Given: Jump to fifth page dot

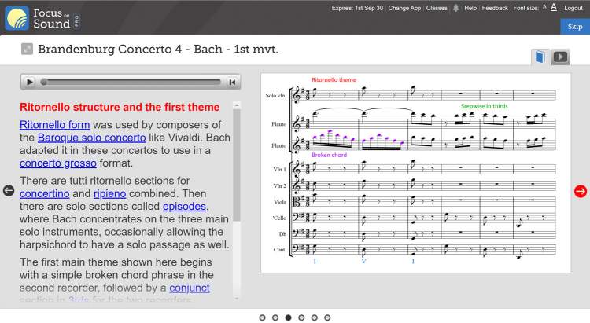Looking at the screenshot, I should 314,317.
